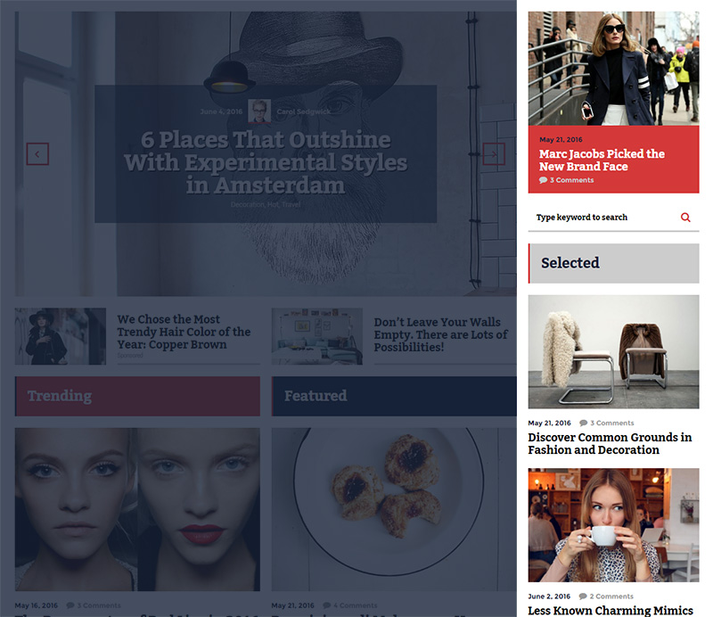This screenshot has width=713, height=617.
Task: Open 'Less Known Charming Mimics' article
Action: tap(611, 611)
